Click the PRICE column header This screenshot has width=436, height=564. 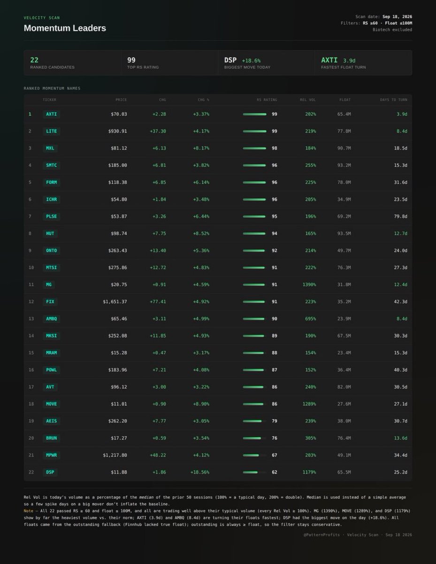coord(121,100)
